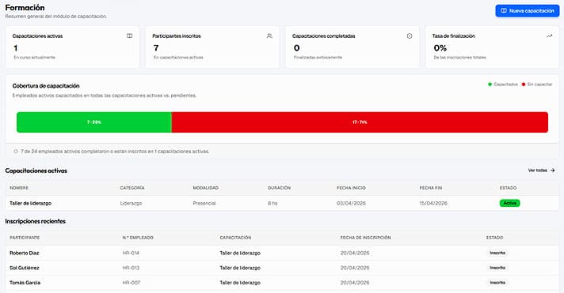Click the MODALIDAD column header
The height and width of the screenshot is (293, 564).
pos(205,188)
